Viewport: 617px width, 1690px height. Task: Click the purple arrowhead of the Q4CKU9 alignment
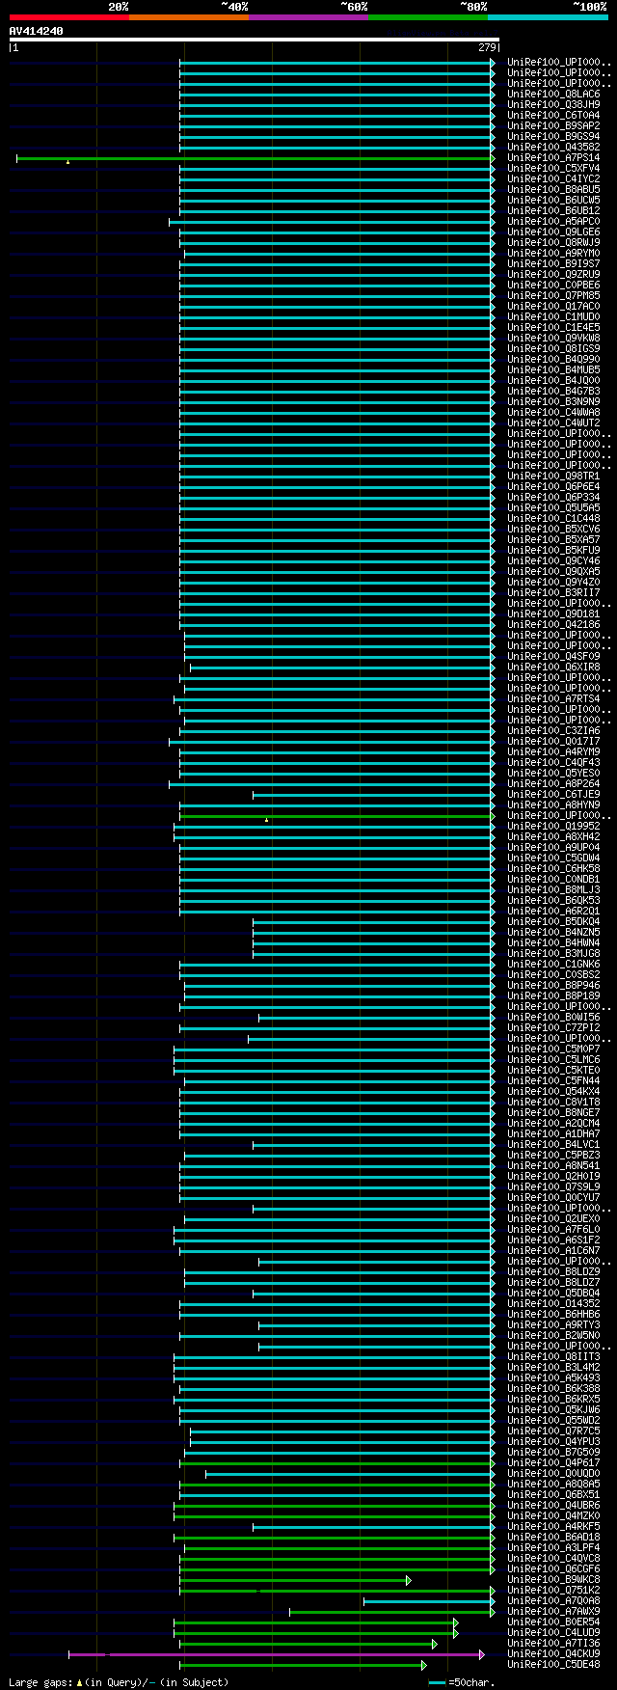[x=482, y=1654]
